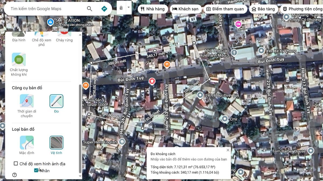Open help via question mark icon

point(15,175)
